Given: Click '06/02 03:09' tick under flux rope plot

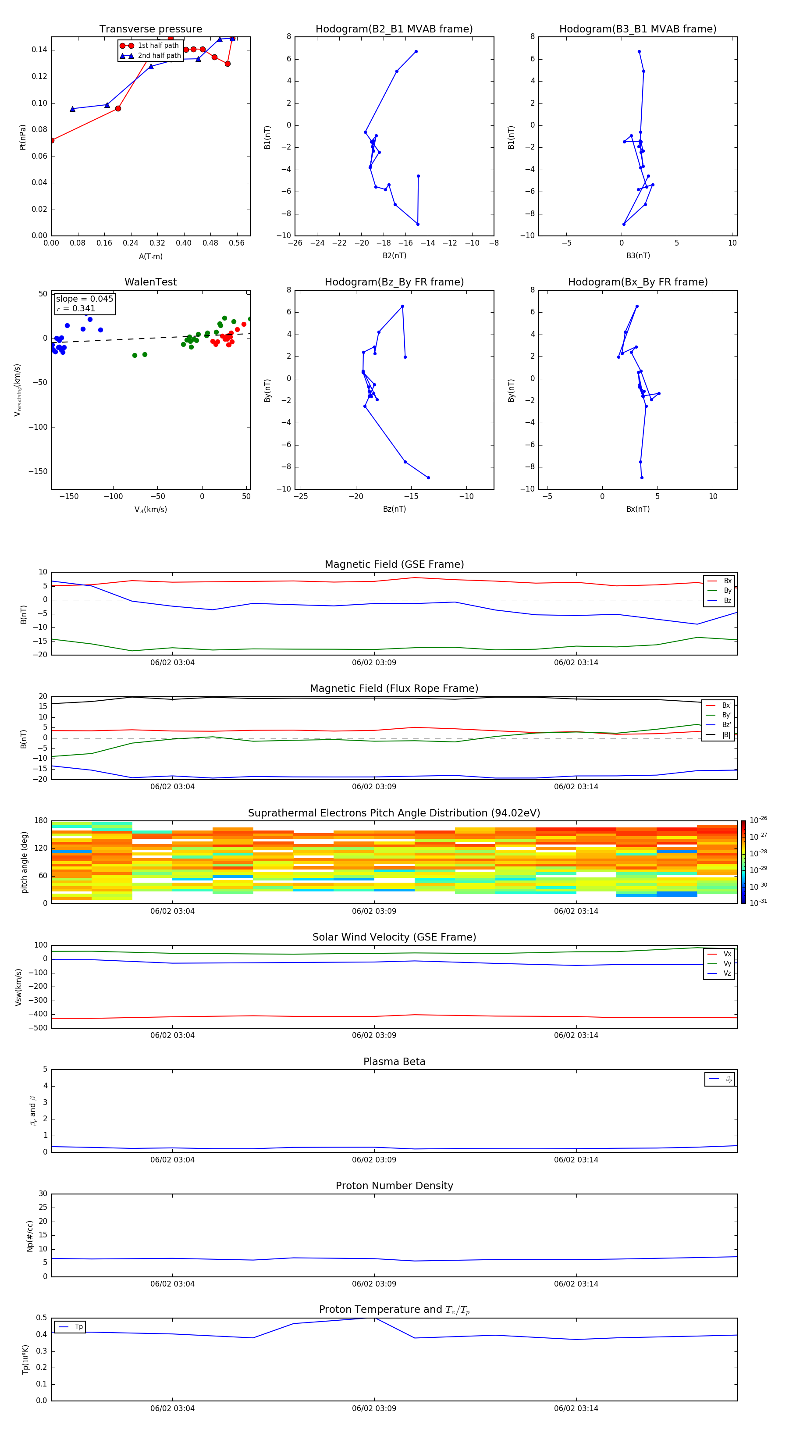Looking at the screenshot, I should [374, 787].
